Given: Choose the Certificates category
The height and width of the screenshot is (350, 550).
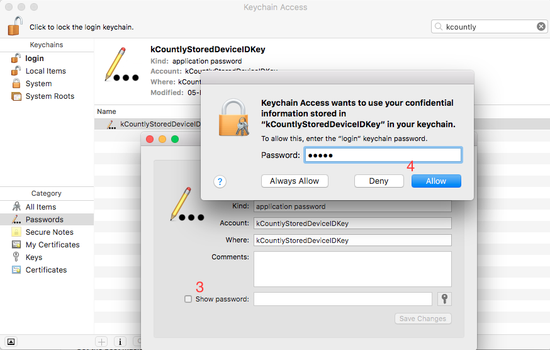Looking at the screenshot, I should (x=47, y=270).
